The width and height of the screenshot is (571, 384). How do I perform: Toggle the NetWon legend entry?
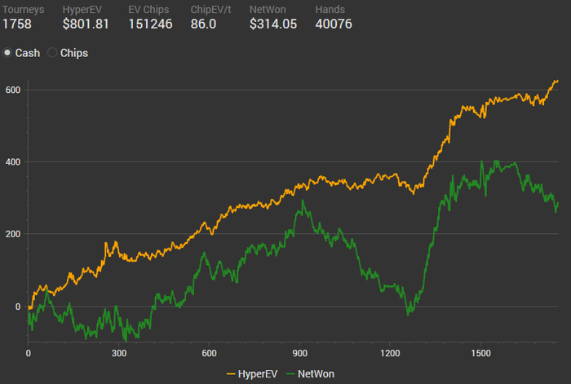click(310, 373)
